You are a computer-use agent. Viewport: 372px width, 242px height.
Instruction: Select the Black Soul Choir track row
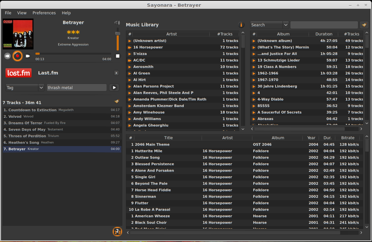pos(245,222)
